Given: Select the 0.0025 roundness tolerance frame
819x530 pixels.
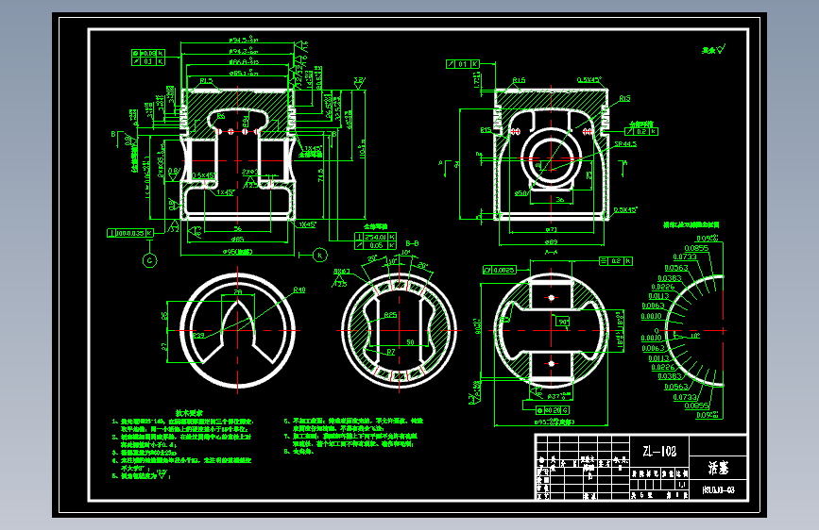Looking at the screenshot, I should click(x=499, y=270).
